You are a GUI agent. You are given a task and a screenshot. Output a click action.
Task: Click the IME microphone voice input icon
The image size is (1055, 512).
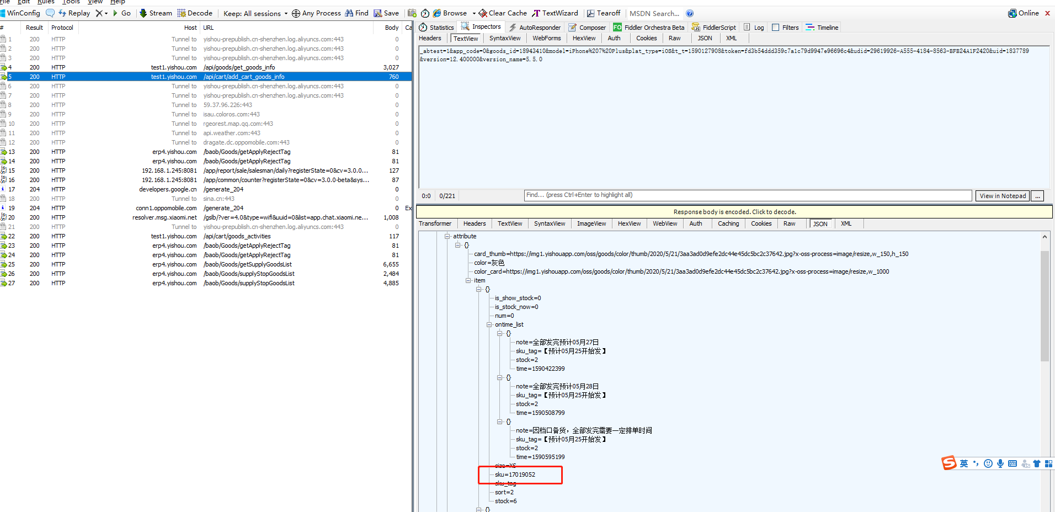1000,463
